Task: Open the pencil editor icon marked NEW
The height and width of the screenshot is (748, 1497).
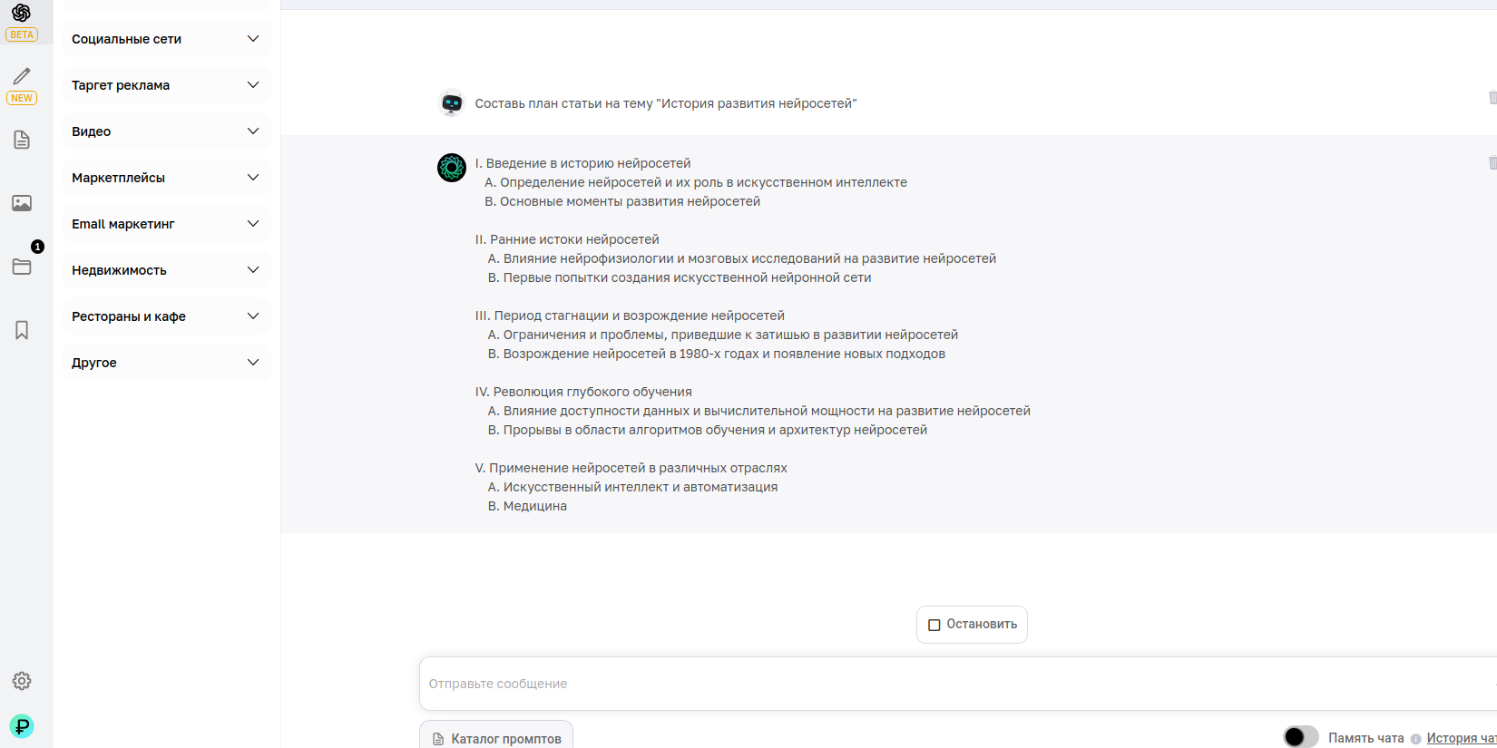Action: click(x=22, y=77)
